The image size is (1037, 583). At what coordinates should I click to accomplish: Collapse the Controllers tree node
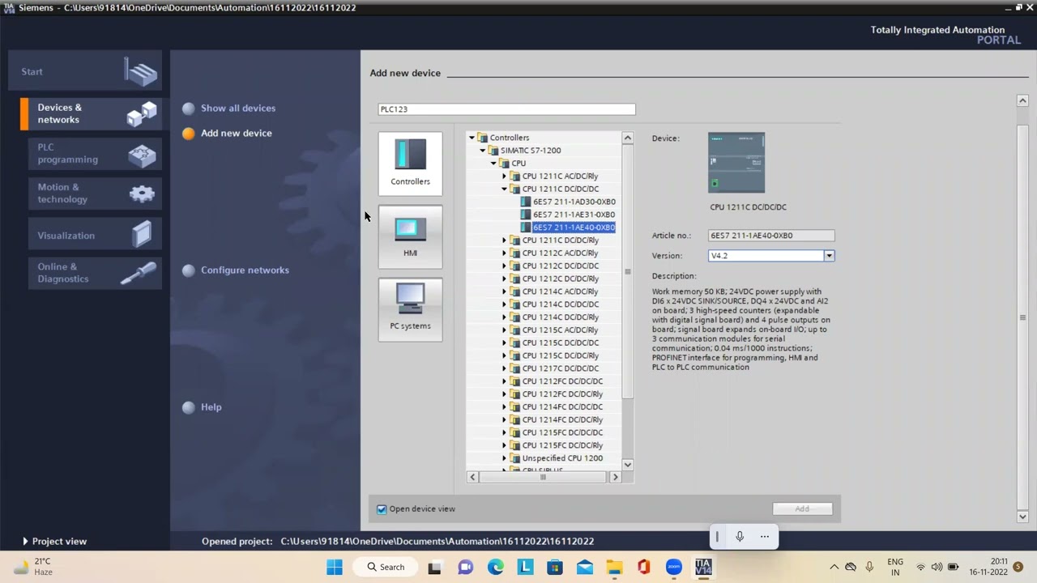coord(472,138)
